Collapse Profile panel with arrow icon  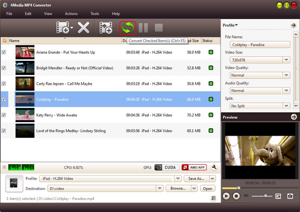point(293,25)
